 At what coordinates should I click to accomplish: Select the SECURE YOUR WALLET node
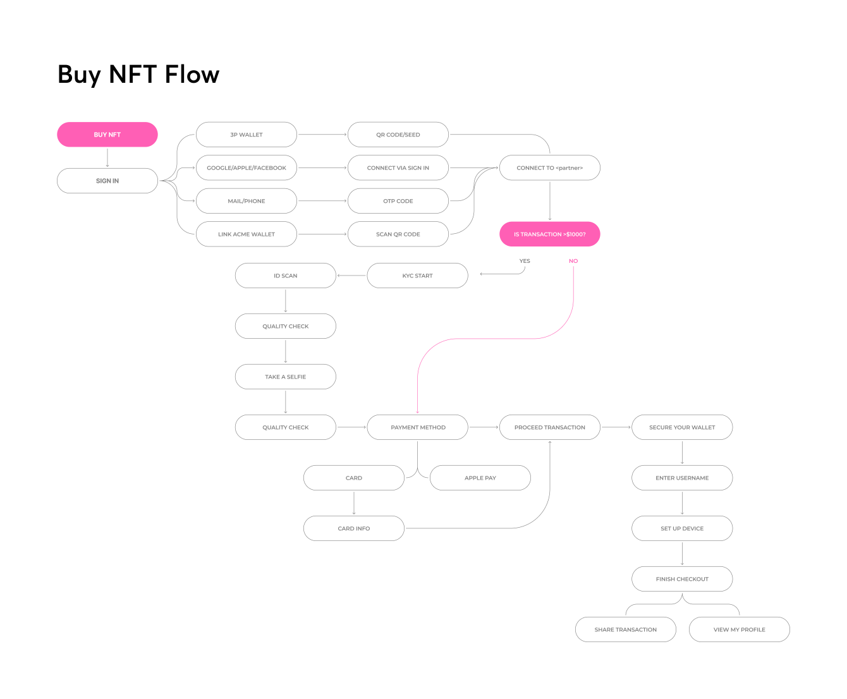682,427
